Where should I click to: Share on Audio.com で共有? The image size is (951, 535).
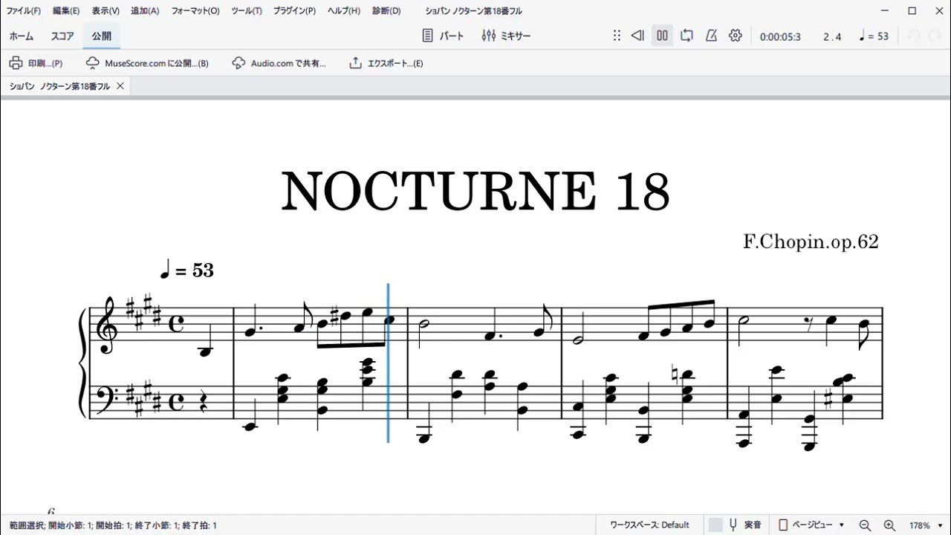point(279,63)
